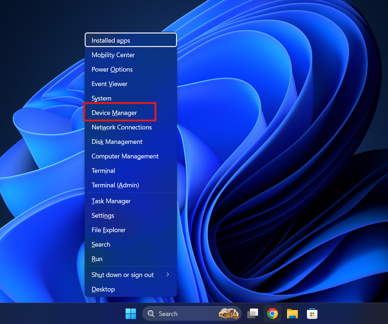The width and height of the screenshot is (388, 324).
Task: Click the Bing daily image icon in search
Action: click(x=229, y=313)
